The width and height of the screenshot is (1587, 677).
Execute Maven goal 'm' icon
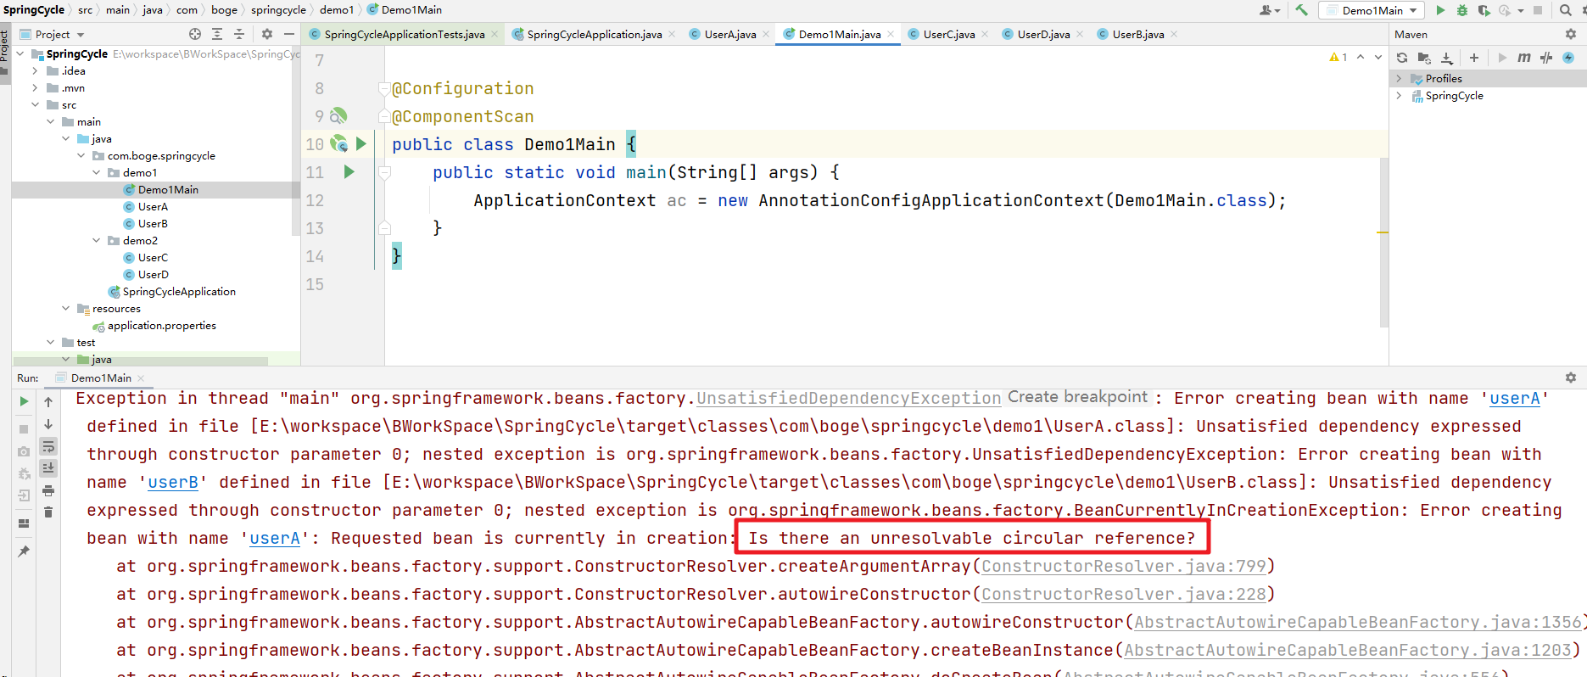pos(1524,58)
